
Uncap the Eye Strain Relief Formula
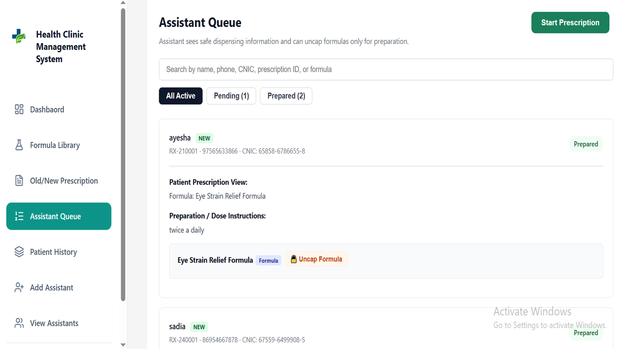pos(316,259)
